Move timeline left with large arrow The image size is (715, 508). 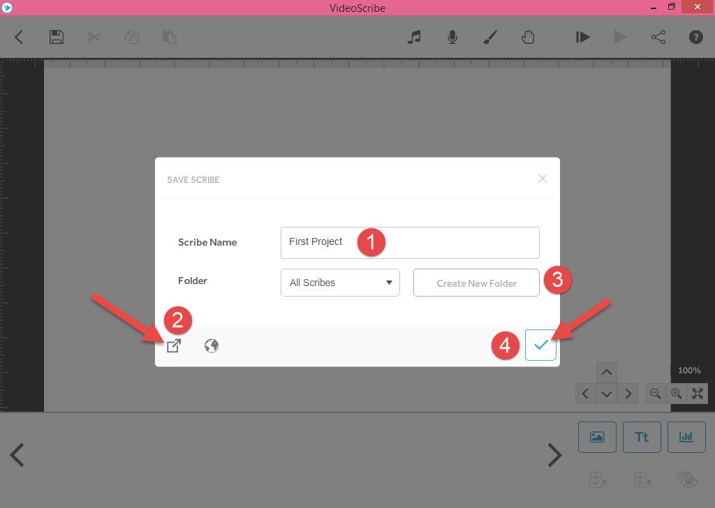(x=17, y=455)
